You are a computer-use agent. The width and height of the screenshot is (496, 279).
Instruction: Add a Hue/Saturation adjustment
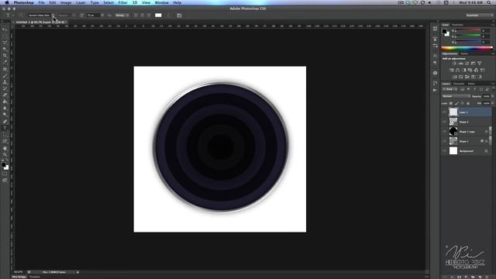(x=451, y=71)
